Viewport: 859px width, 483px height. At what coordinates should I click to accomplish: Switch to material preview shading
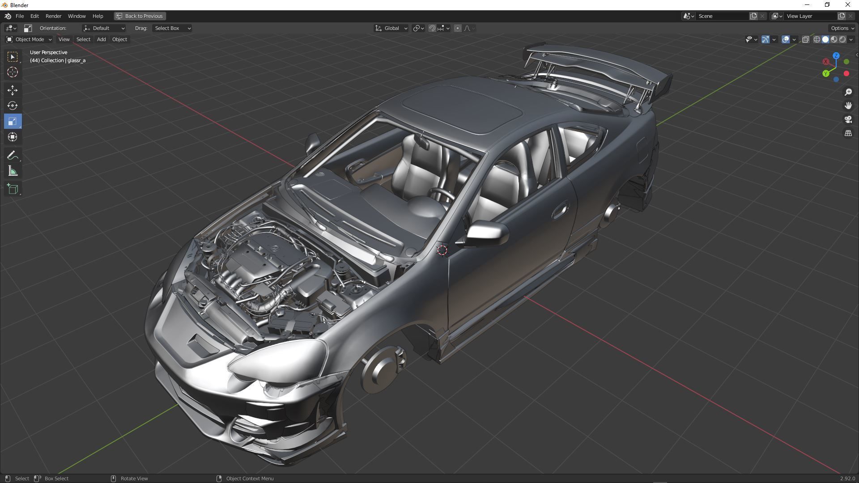coord(834,39)
